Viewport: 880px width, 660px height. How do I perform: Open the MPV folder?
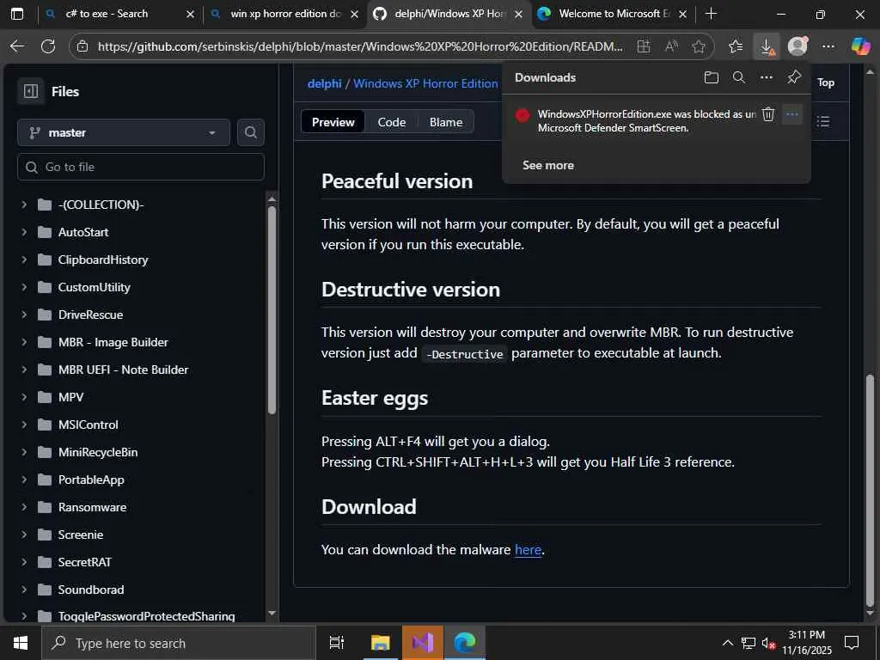[70, 397]
